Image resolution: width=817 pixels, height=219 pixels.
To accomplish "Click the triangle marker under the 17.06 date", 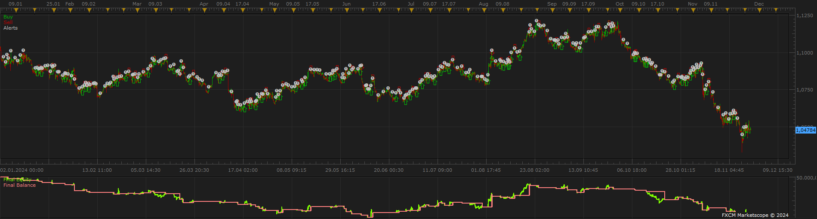I will tap(379, 10).
